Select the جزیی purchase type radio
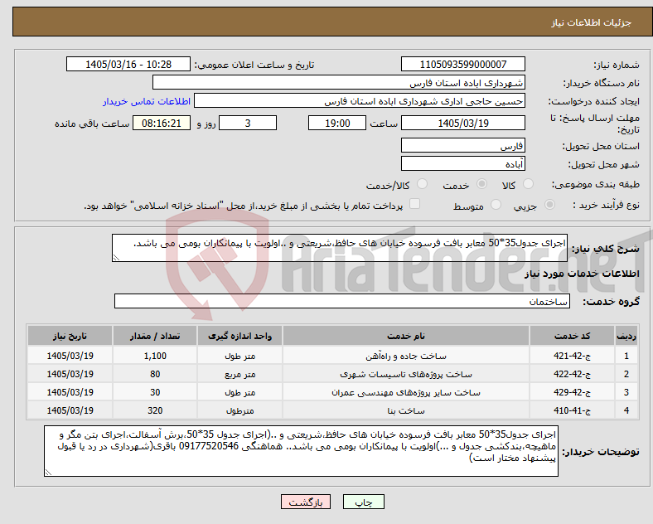This screenshot has width=653, height=524. coord(549,205)
